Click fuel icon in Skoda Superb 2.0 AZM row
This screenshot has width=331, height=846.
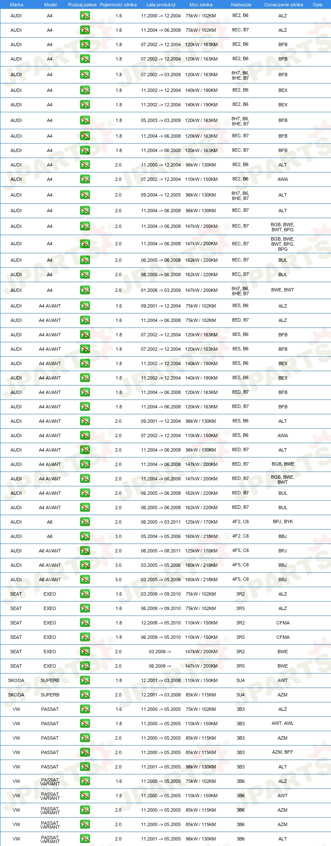click(85, 695)
